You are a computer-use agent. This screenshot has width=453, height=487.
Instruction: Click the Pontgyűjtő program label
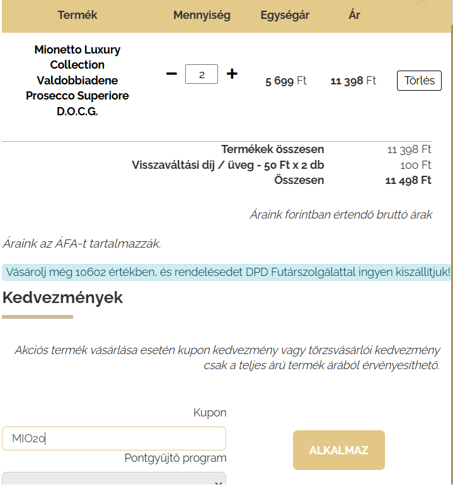pyautogui.click(x=175, y=458)
